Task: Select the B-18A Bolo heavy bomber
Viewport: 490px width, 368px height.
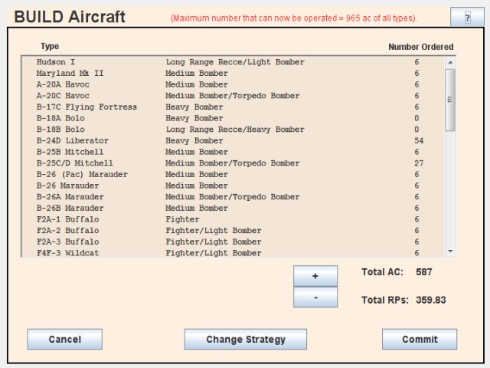Action: click(230, 119)
